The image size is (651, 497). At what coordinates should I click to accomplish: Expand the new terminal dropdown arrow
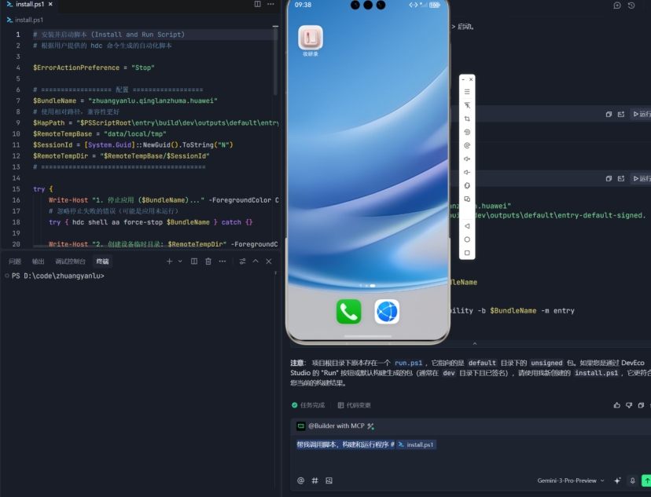[180, 261]
